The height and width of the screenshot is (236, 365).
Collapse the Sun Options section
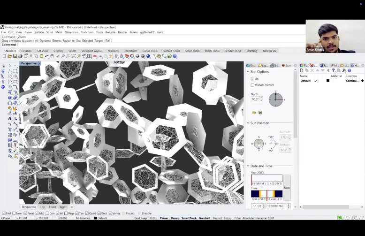click(248, 72)
